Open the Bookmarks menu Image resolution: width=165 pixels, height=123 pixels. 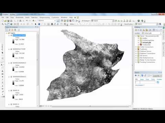pyautogui.click(x=20, y=17)
